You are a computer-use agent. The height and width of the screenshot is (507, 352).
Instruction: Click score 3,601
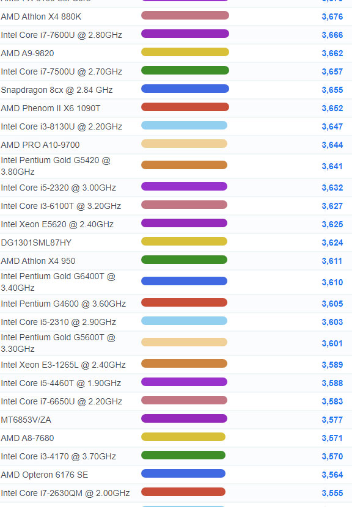332,343
